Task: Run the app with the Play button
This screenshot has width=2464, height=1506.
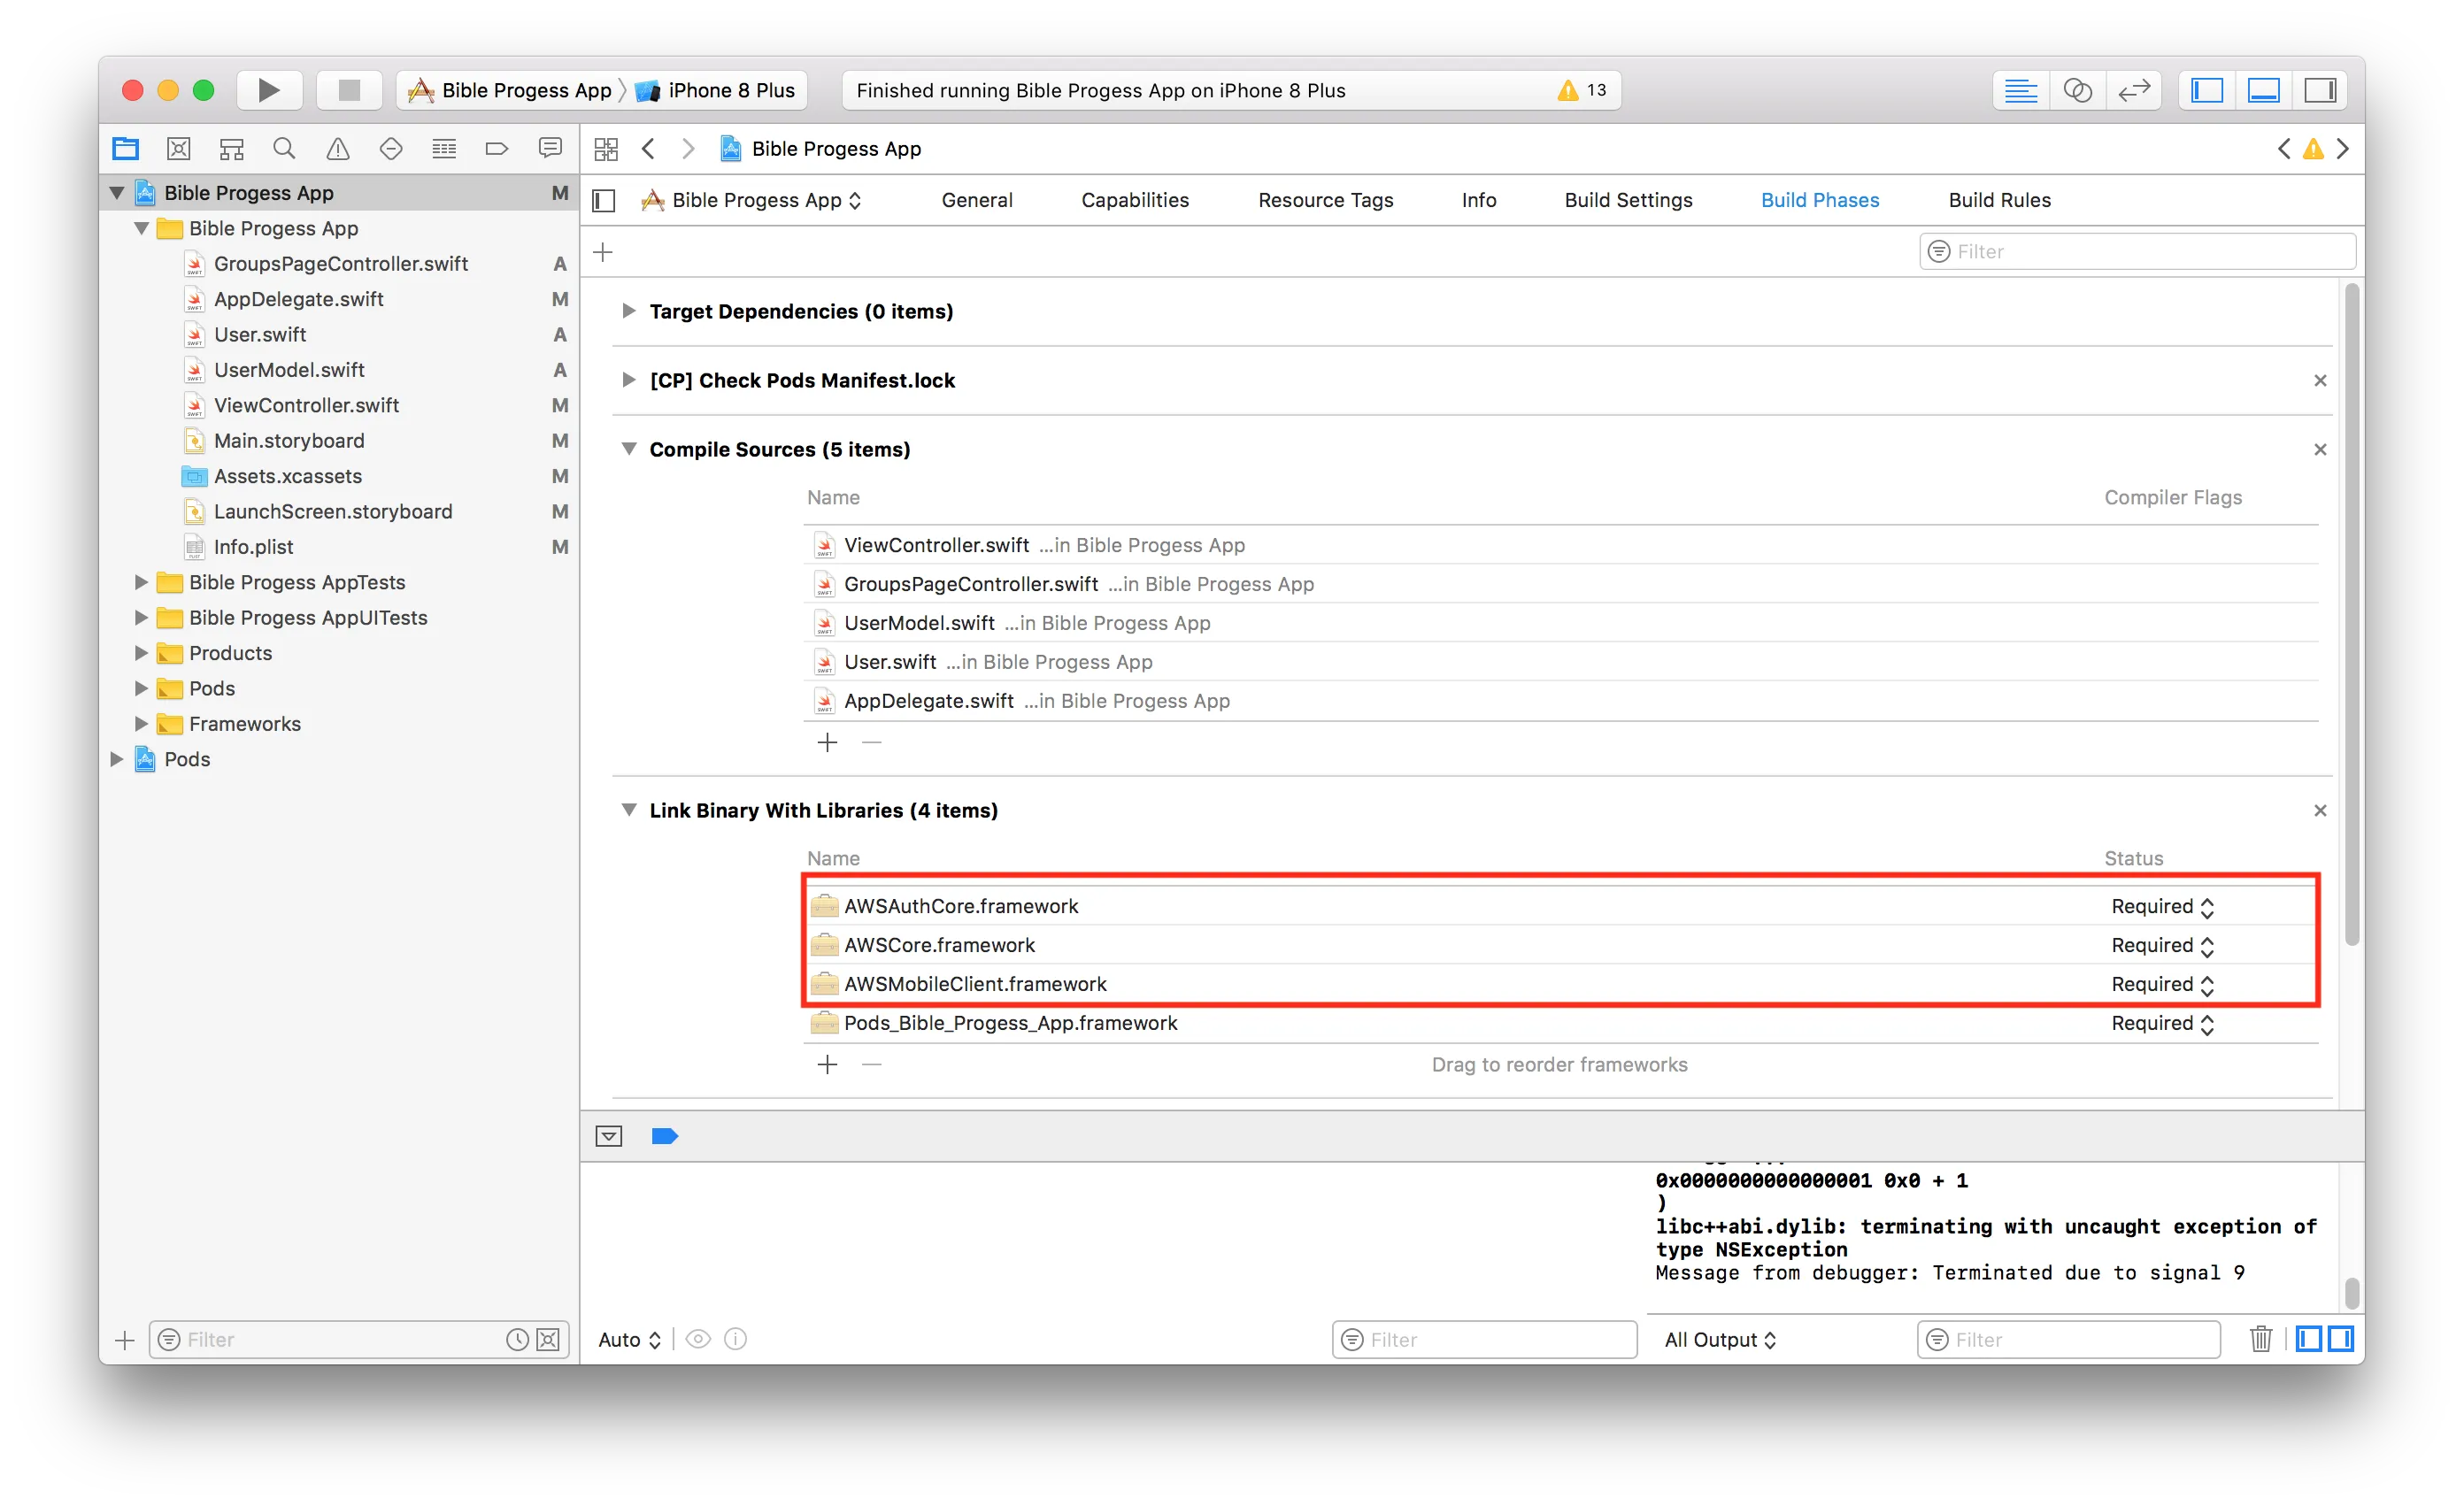Action: (269, 90)
